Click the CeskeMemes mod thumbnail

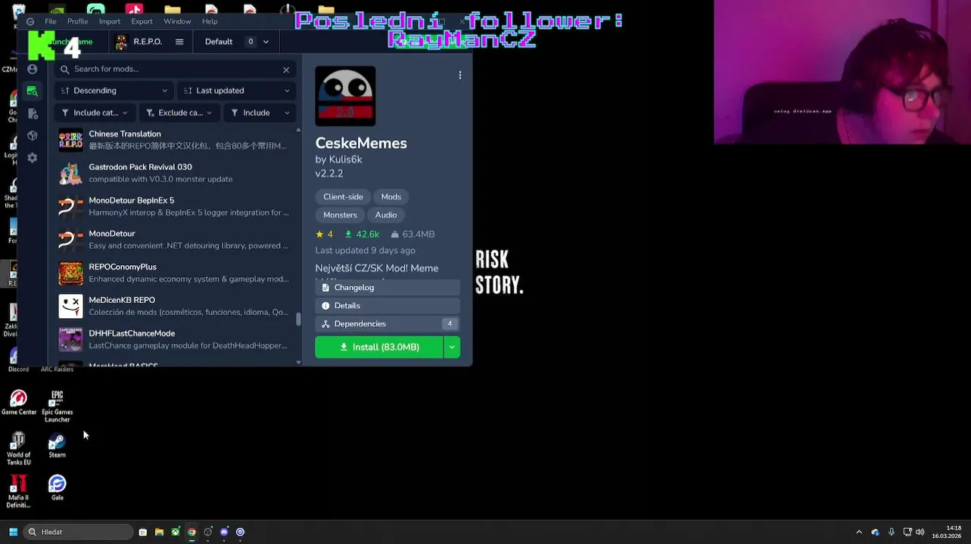[345, 96]
